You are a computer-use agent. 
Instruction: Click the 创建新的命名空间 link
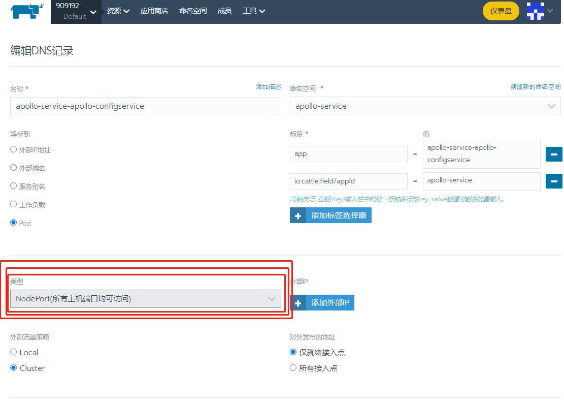click(x=536, y=86)
